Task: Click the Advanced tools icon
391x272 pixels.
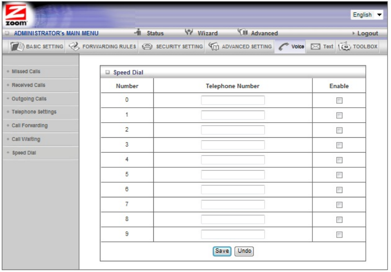Action: tap(243, 32)
